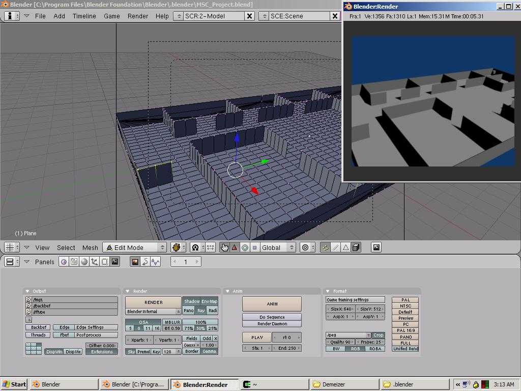Open the Edit Mode dropdown
The image size is (521, 391).
point(135,247)
